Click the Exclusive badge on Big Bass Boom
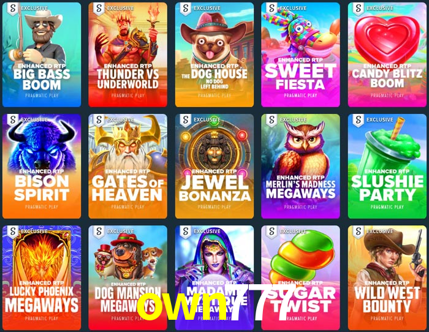This screenshot has width=429, height=332. click(28, 9)
